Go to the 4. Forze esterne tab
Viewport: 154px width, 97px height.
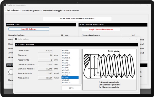coord(72,11)
